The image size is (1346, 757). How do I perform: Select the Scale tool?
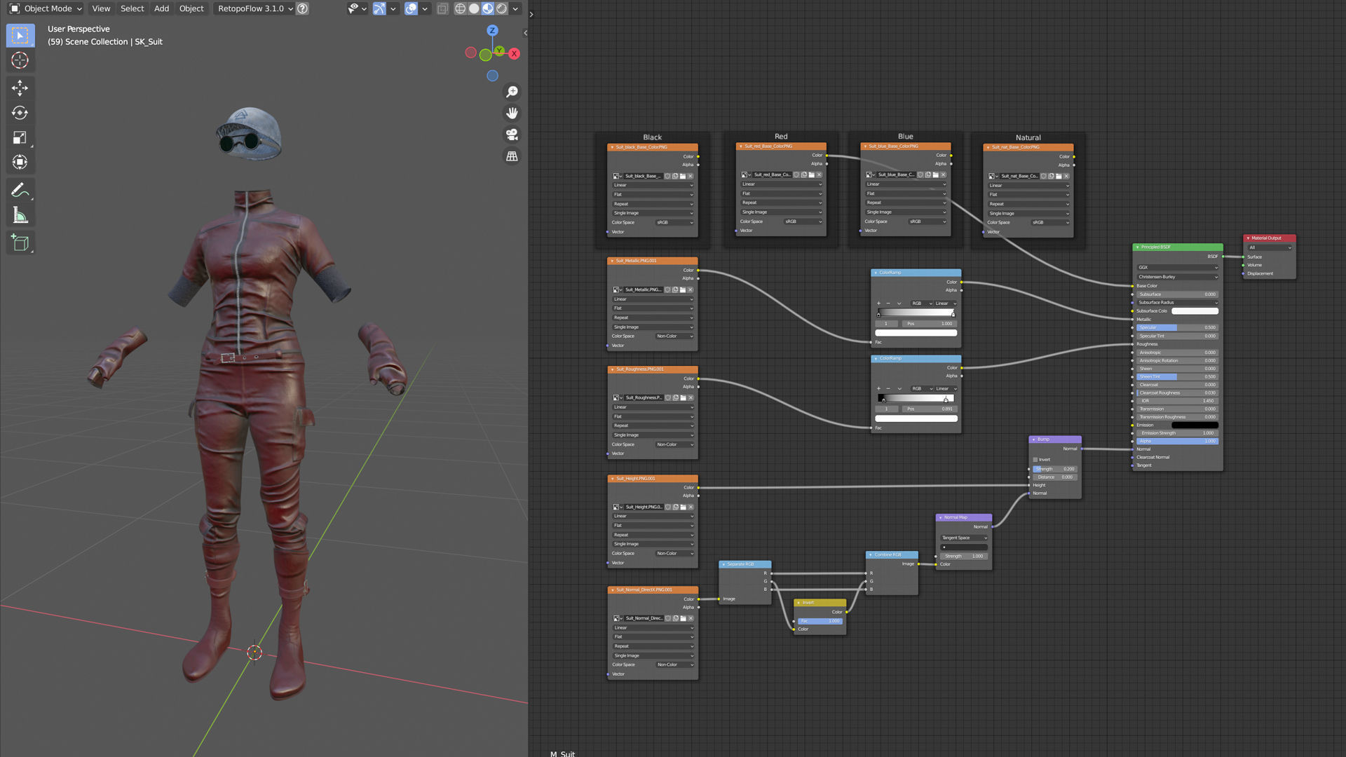point(20,138)
